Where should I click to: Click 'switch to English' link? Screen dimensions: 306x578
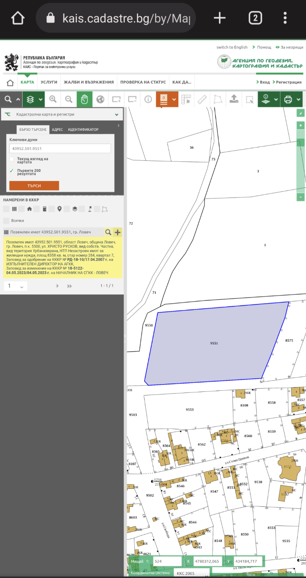(232, 47)
